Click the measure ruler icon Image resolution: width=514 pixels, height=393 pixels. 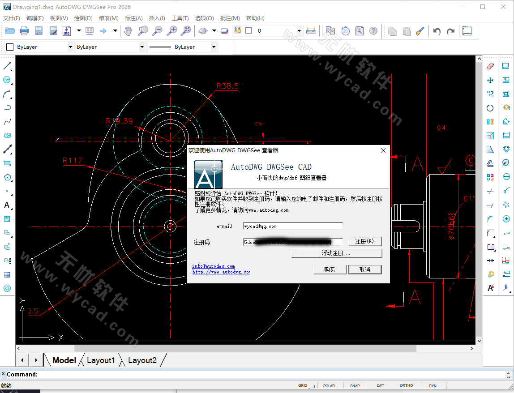point(311,31)
